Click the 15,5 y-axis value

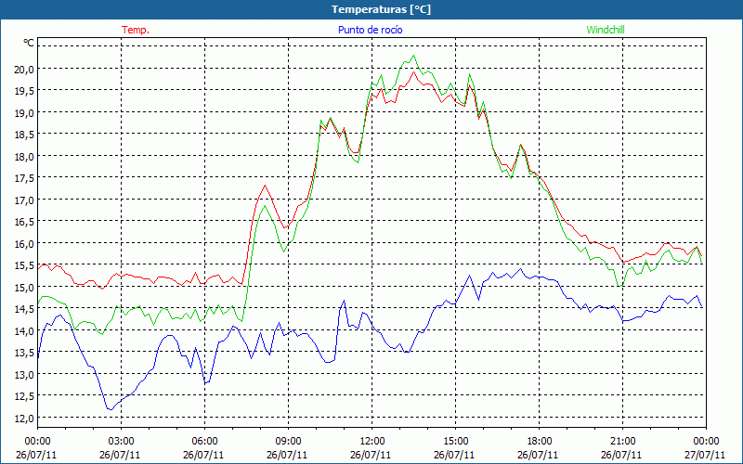(x=24, y=265)
